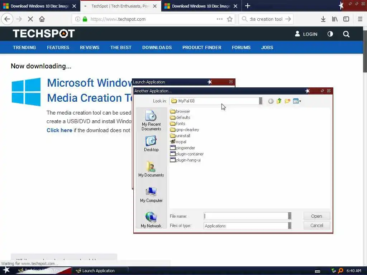This screenshot has width=367, height=275.
Task: Click the orange search tray icon
Action: pos(340,271)
